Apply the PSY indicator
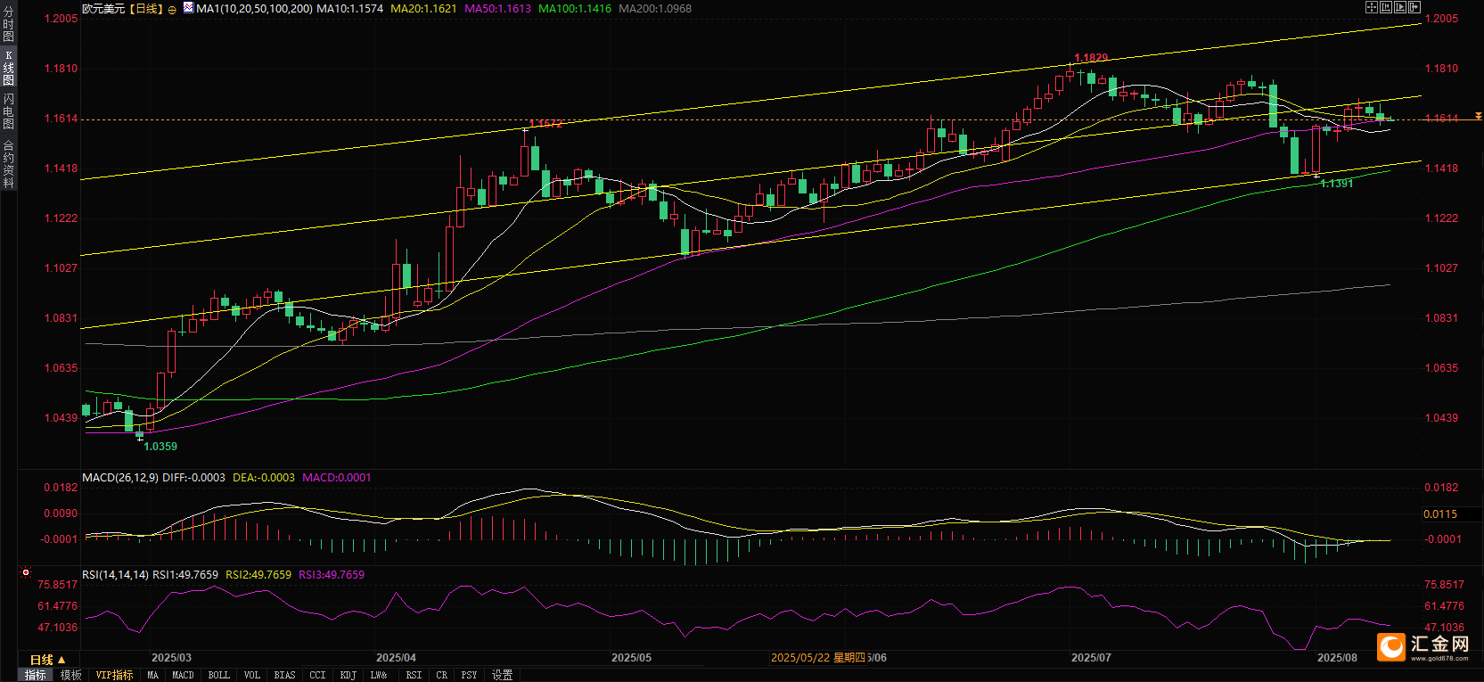Viewport: 1484px width, 682px height. click(470, 676)
